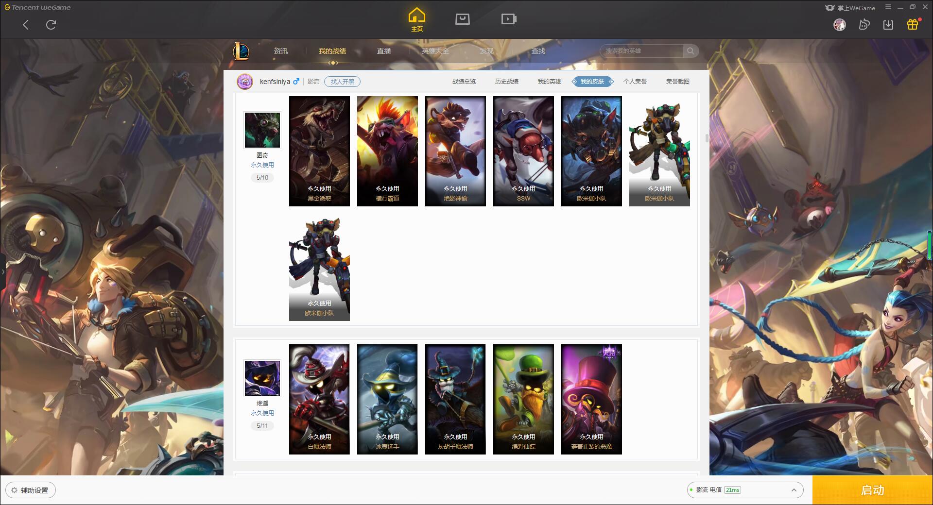Open the 资讯 news tab
This screenshot has width=933, height=505.
pos(280,51)
